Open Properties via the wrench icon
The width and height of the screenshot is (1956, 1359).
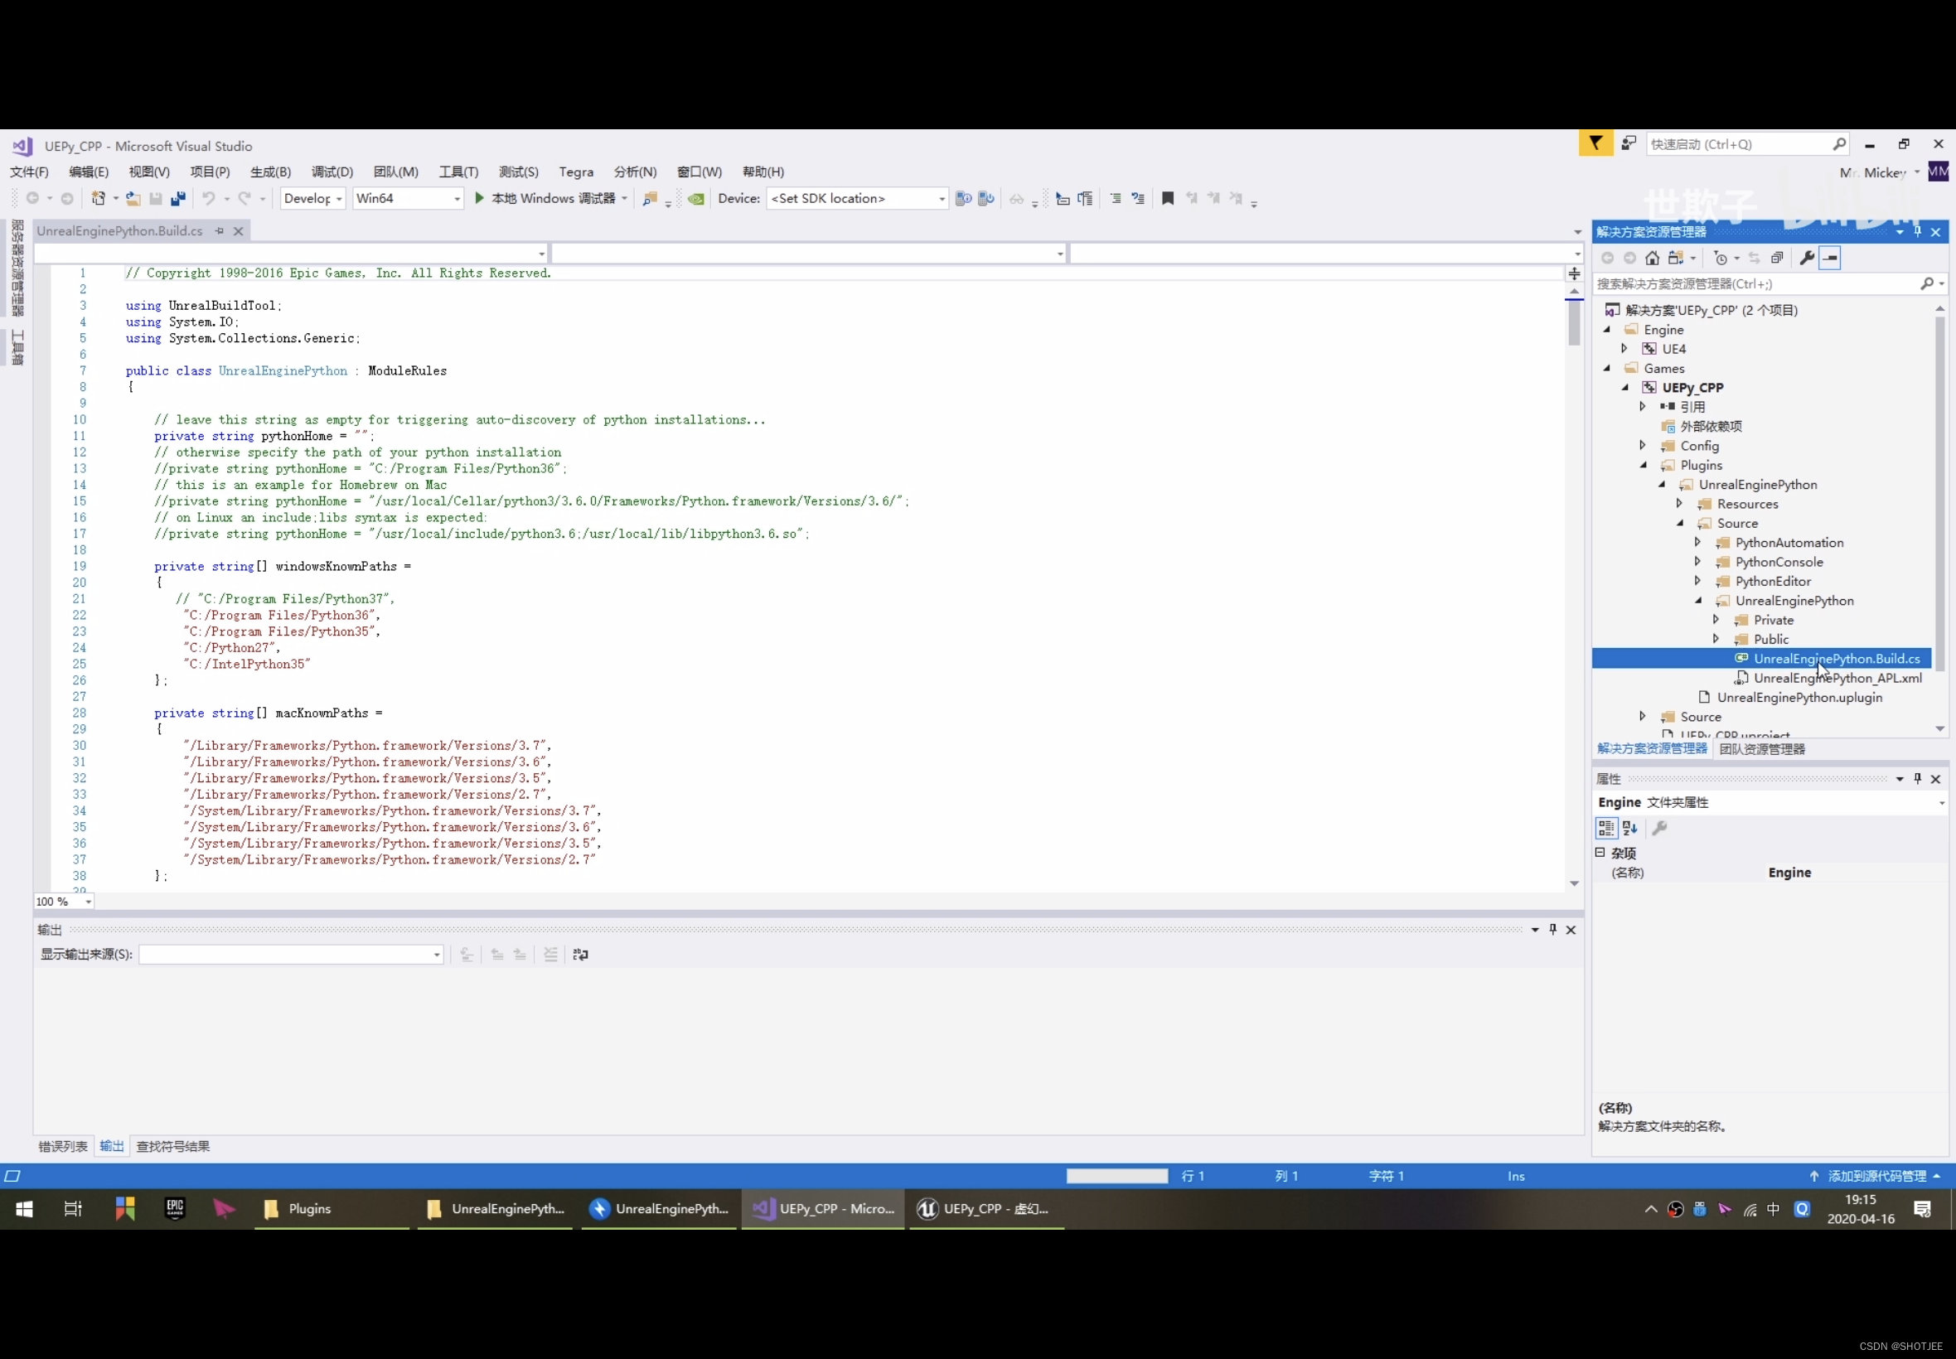(x=1806, y=258)
